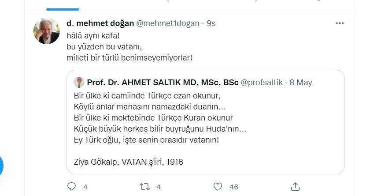Click the retweet arrows icon

tap(144, 186)
